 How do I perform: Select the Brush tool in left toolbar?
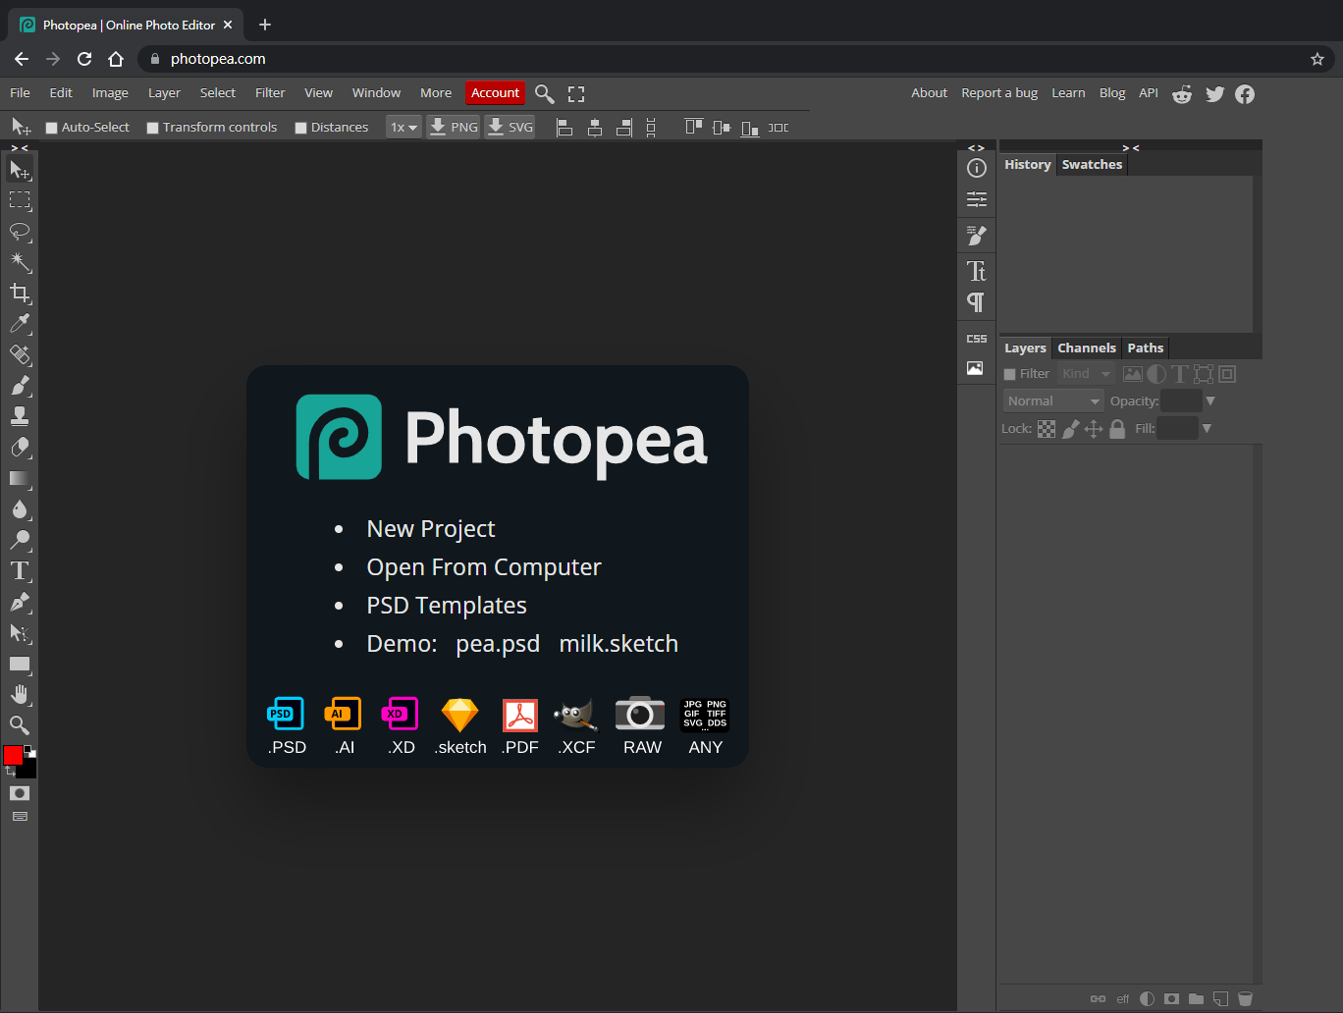click(20, 385)
